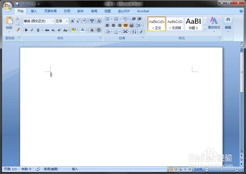The width and height of the screenshot is (246, 174).
Task: Toggle bold formatting
Action: [26, 30]
